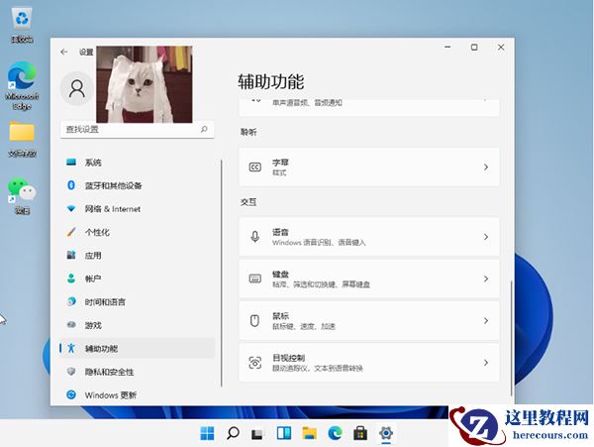594x447 pixels.
Task: Select 蓝牙和其他设备 in the sidebar
Action: click(138, 185)
